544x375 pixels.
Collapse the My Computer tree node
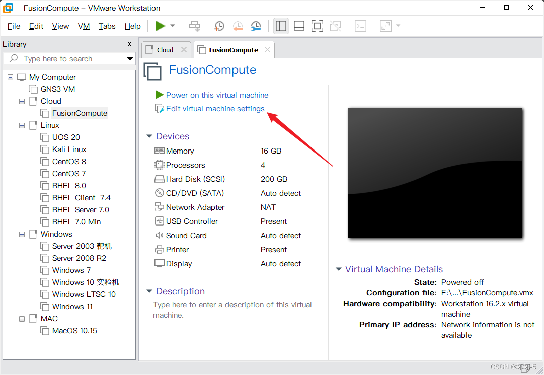(11, 77)
